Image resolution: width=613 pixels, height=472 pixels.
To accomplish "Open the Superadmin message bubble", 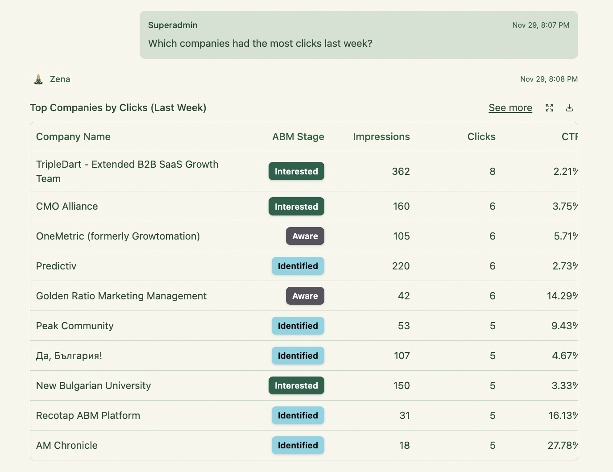I will (358, 35).
